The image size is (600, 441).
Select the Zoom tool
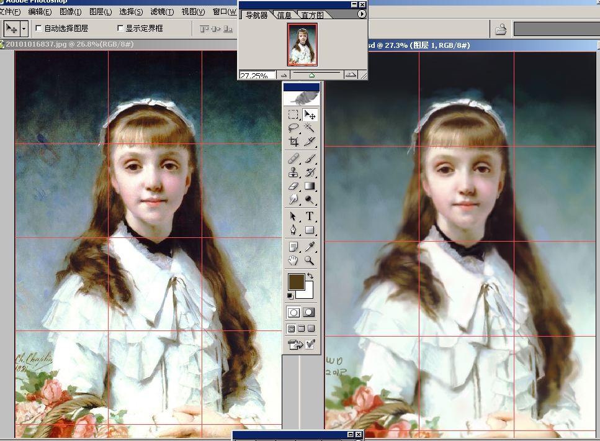pos(309,260)
